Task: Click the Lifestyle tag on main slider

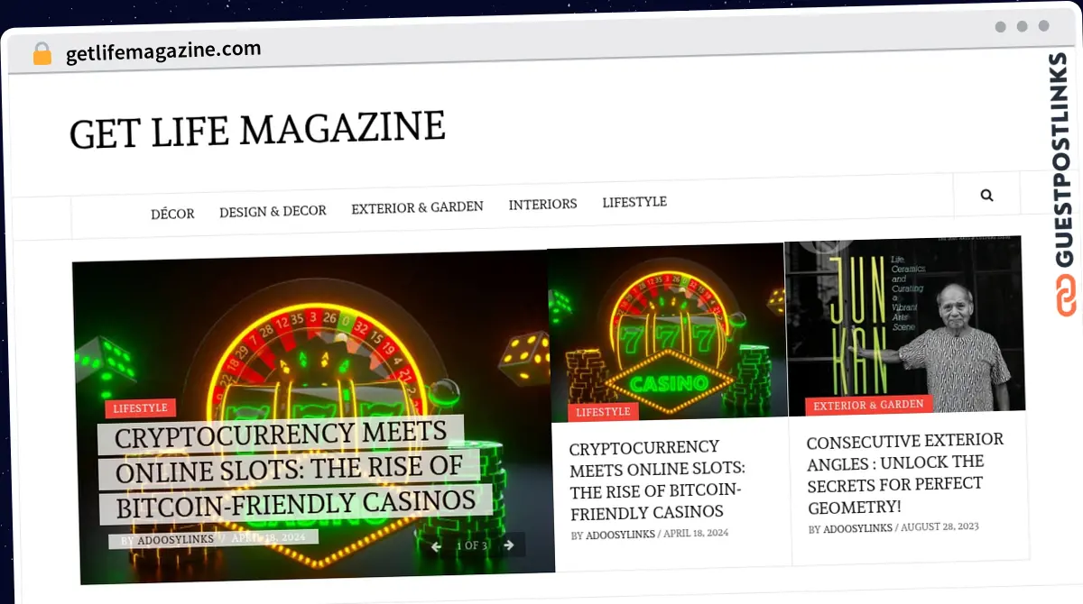Action: click(140, 408)
